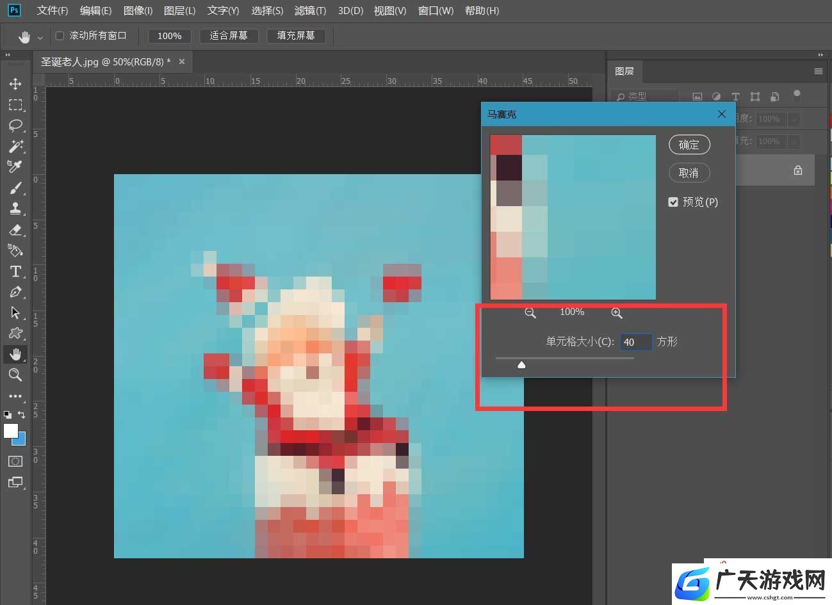This screenshot has height=605, width=832.
Task: Collapse the right panels with double-arrow
Action: (820, 55)
